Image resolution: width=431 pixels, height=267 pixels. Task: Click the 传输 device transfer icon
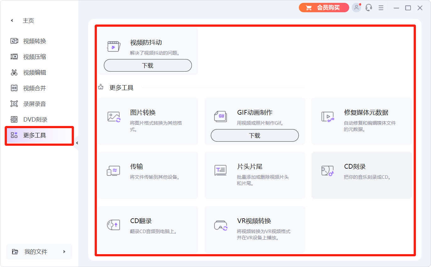click(114, 171)
